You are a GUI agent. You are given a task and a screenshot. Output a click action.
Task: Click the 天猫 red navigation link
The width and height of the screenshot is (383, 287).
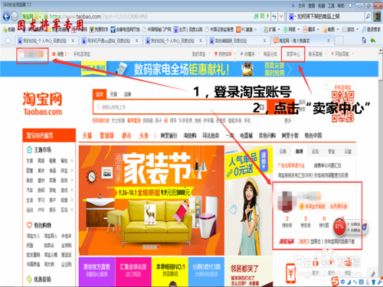click(87, 135)
